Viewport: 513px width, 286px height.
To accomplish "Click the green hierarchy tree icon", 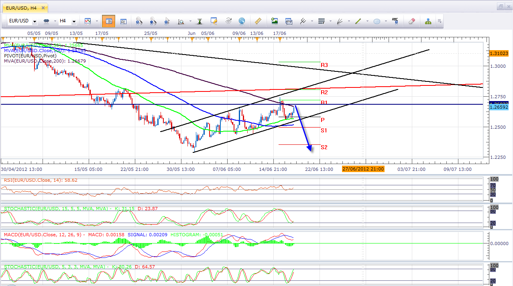I will tap(428, 21).
